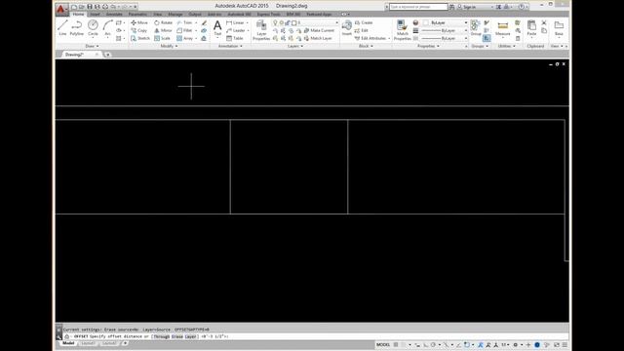
Task: Click the search keyword input field
Action: tap(418, 7)
